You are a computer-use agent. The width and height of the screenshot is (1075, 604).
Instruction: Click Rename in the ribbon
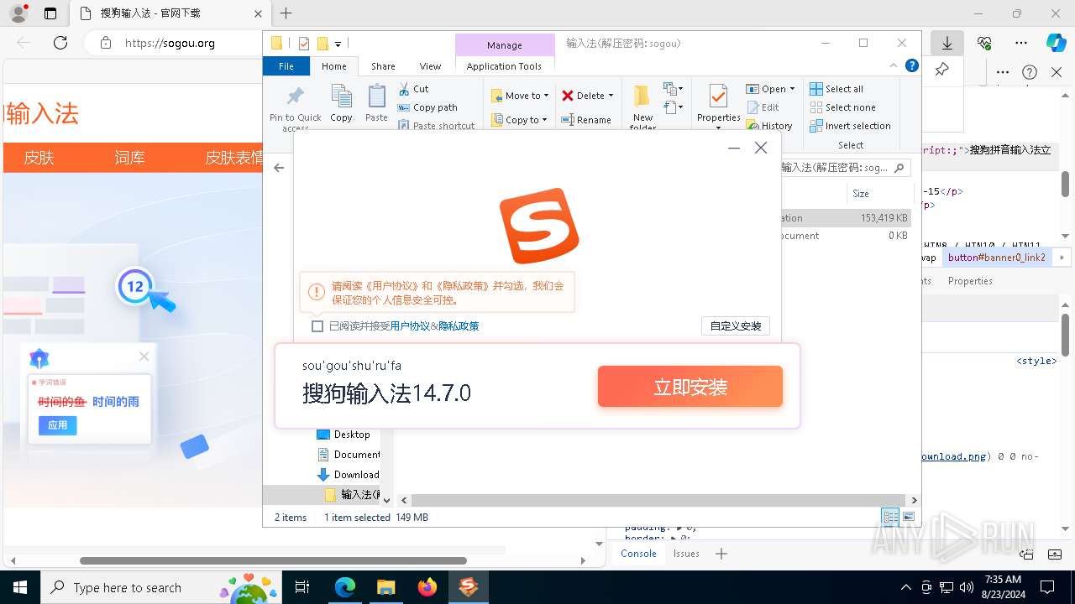pyautogui.click(x=586, y=120)
